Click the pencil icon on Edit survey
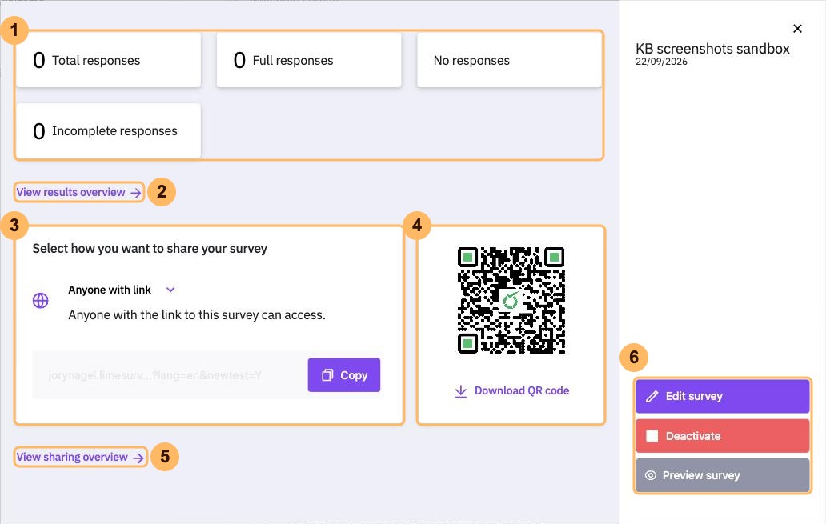Image resolution: width=826 pixels, height=524 pixels. 652,397
